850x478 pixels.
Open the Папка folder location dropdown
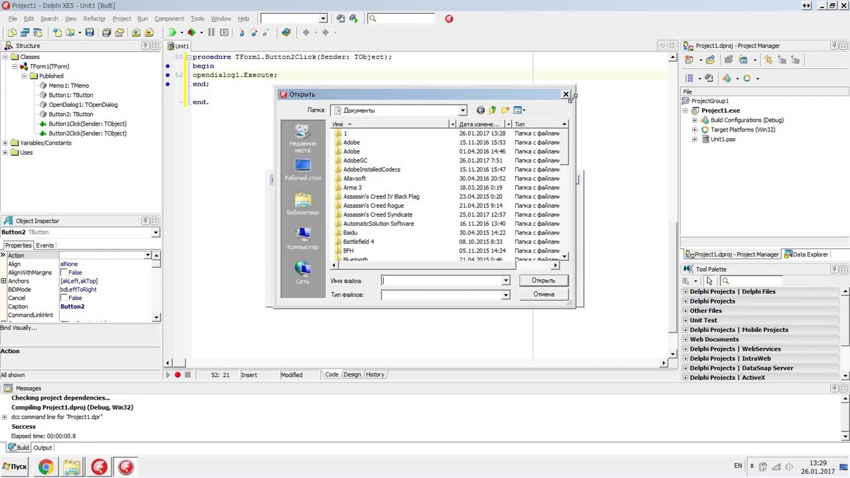tap(462, 110)
